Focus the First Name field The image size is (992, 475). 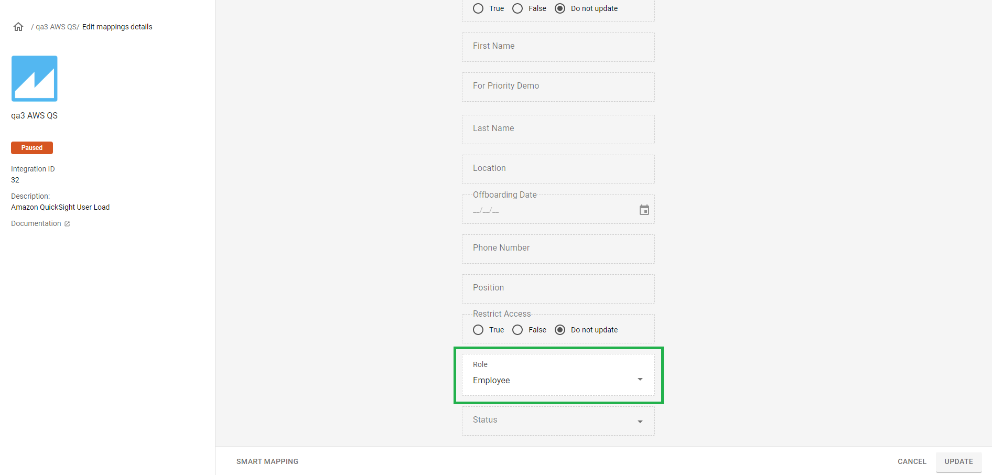(558, 47)
